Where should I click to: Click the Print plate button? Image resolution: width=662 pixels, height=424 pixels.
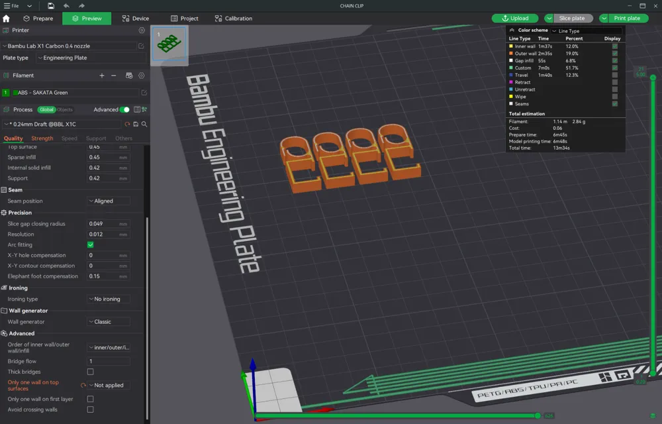(x=627, y=18)
